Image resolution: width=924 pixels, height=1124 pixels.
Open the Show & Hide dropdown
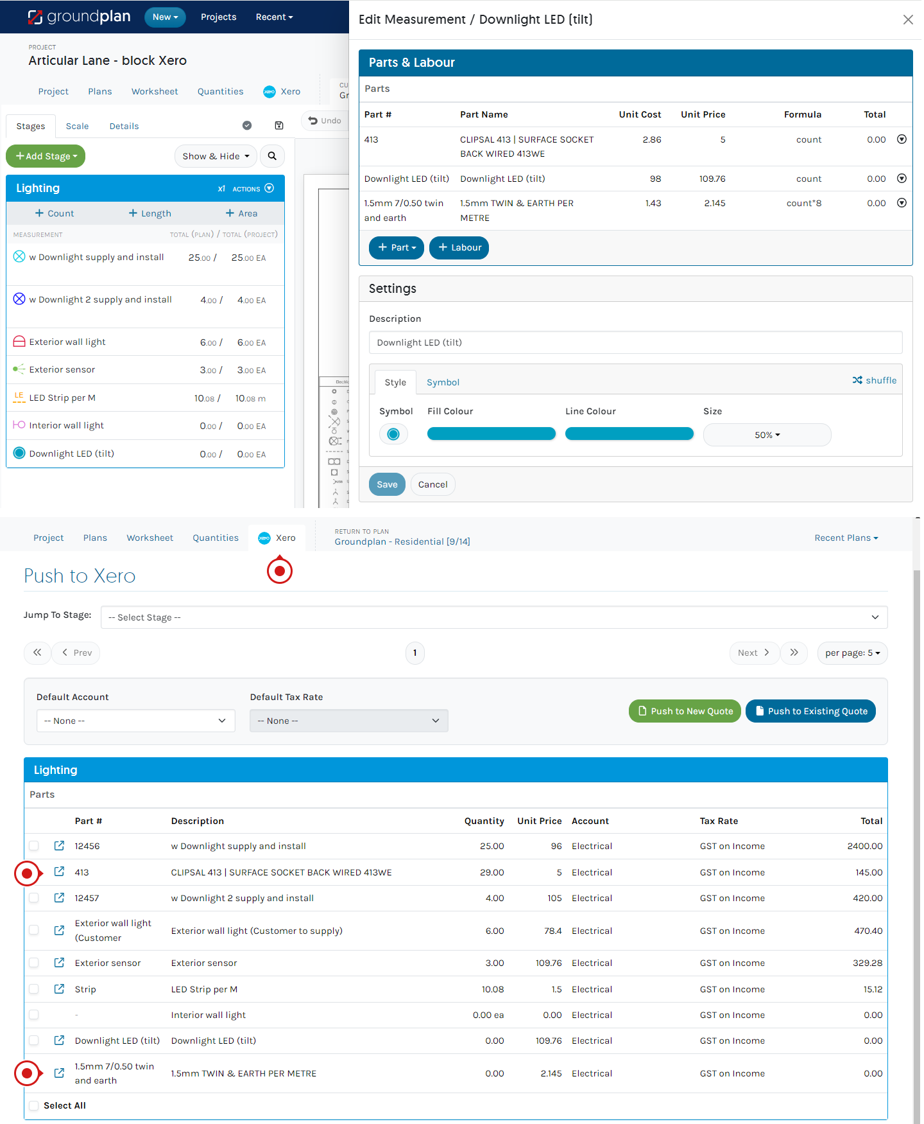[x=216, y=156]
